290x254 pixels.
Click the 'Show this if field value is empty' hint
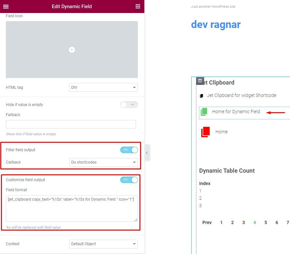click(x=31, y=134)
